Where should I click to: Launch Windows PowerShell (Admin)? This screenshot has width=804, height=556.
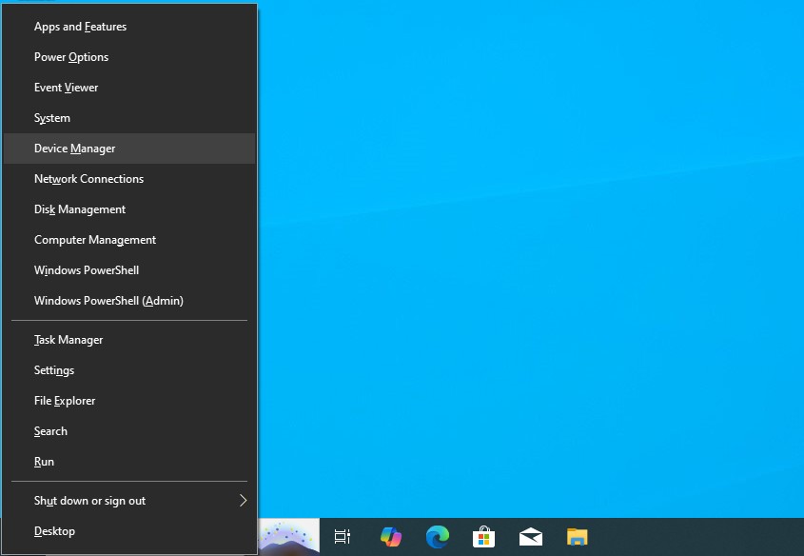(x=129, y=301)
